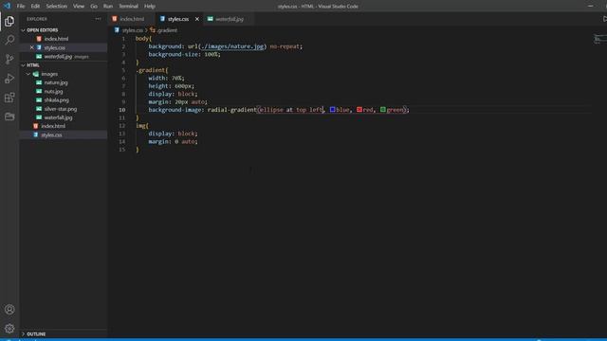Open nature.jpg in images folder
This screenshot has width=607, height=341.
pos(56,82)
